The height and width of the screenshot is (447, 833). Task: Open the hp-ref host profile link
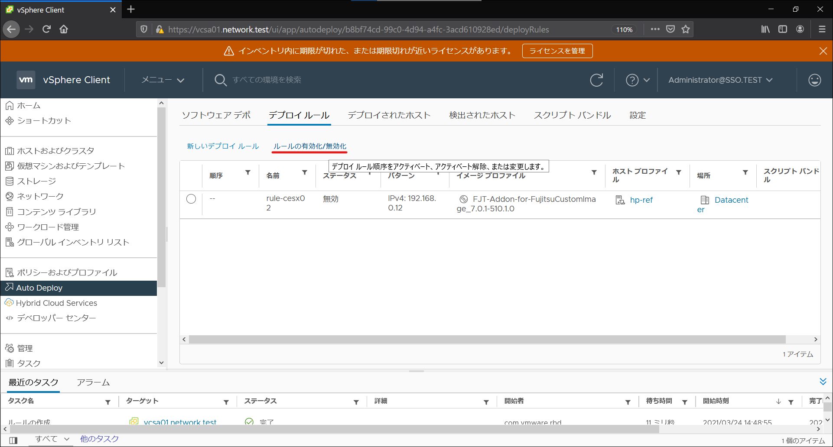point(641,200)
